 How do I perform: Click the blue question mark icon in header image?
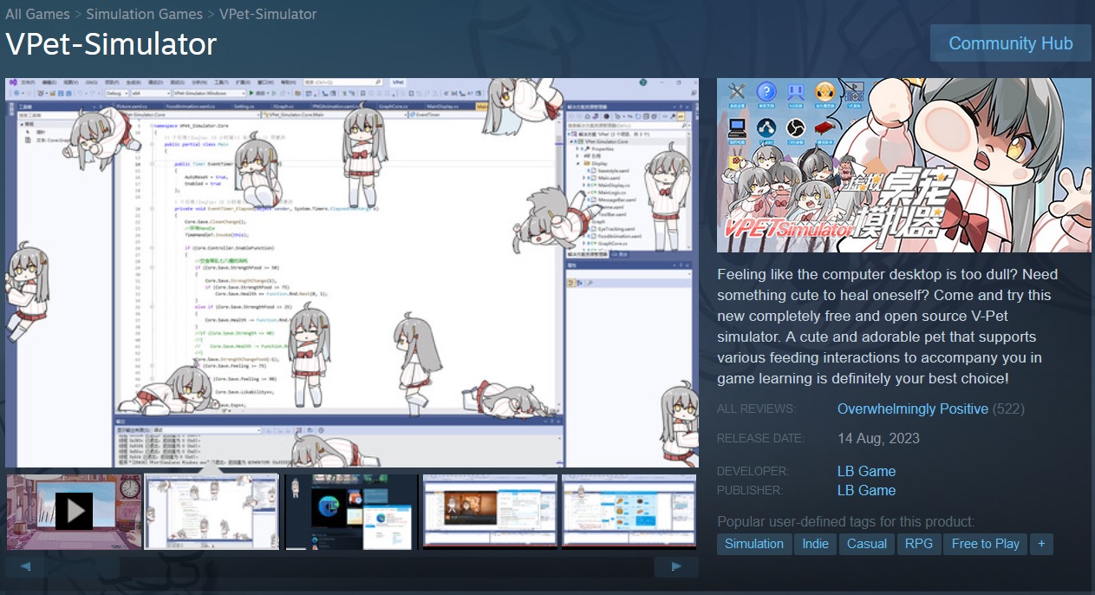point(766,93)
